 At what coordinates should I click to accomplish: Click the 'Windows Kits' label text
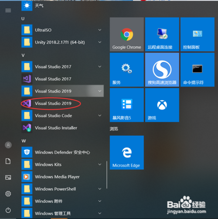click(48, 164)
